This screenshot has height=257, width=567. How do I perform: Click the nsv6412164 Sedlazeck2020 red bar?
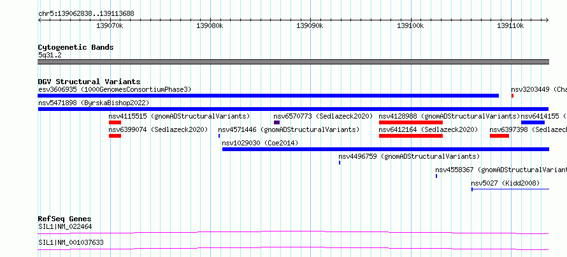click(411, 136)
